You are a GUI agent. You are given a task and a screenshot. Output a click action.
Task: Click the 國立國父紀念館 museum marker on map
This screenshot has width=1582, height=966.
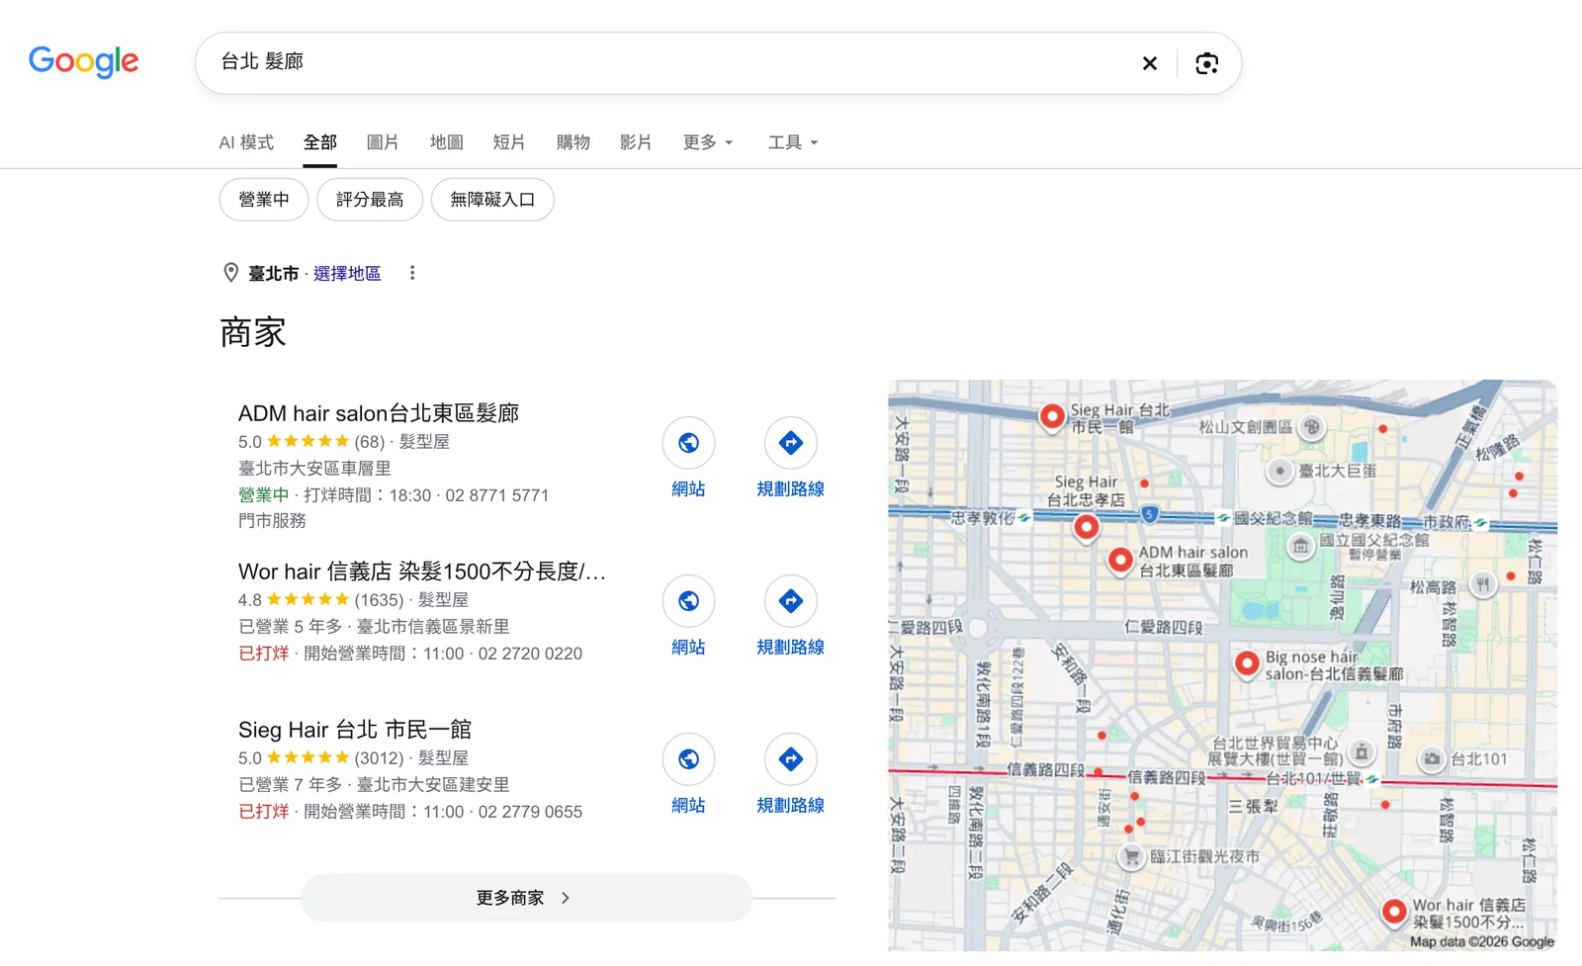[x=1301, y=545]
